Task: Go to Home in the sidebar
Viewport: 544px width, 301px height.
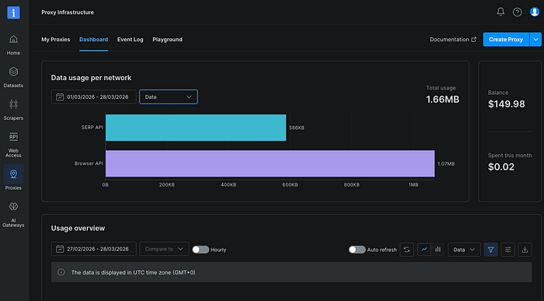Action: point(13,45)
